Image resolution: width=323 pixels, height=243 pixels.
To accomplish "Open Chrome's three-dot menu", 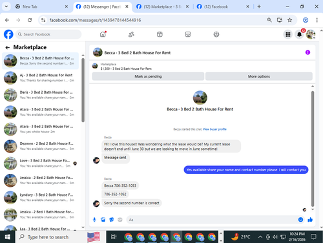I will pos(317,20).
